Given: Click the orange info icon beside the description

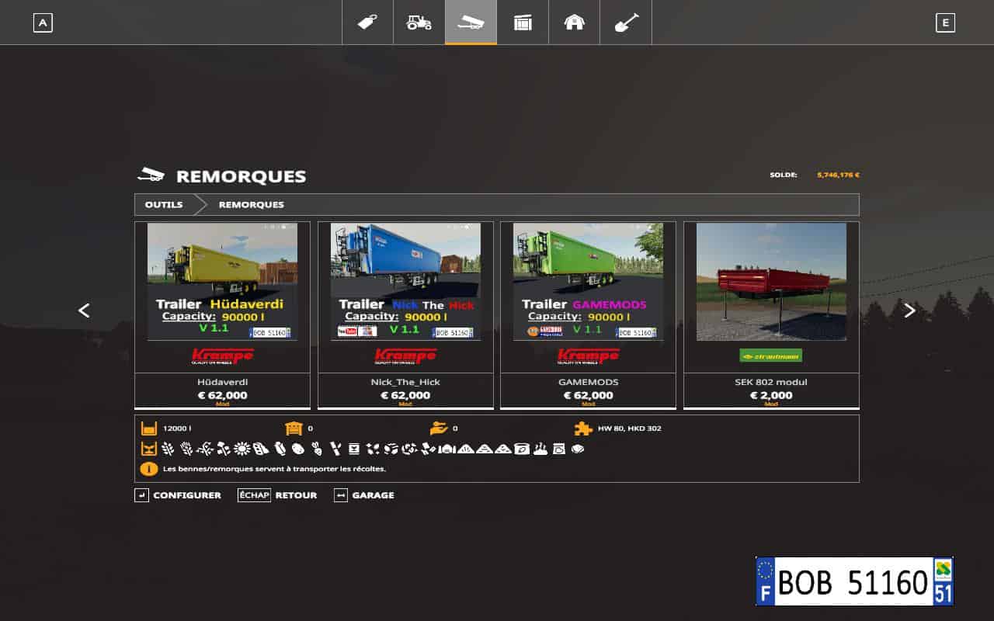Looking at the screenshot, I should [x=148, y=469].
